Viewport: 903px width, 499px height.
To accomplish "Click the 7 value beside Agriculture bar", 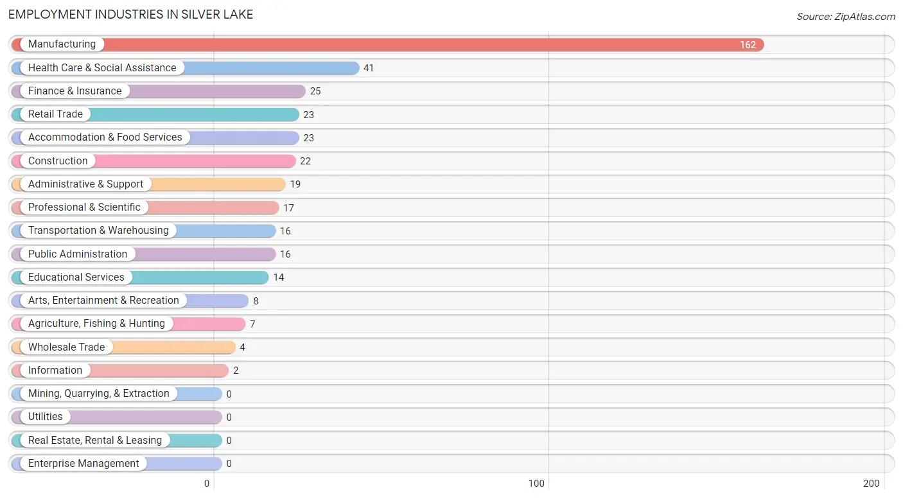I will [252, 324].
